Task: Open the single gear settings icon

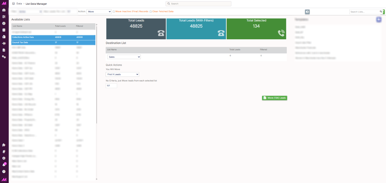Action: coord(4,158)
